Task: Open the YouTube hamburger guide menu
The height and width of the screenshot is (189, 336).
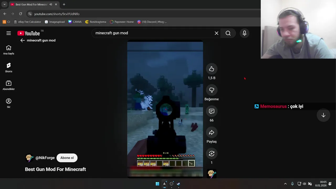Action: [9, 33]
